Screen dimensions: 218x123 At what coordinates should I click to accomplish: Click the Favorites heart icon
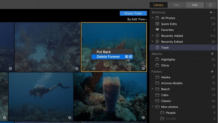click(157, 30)
